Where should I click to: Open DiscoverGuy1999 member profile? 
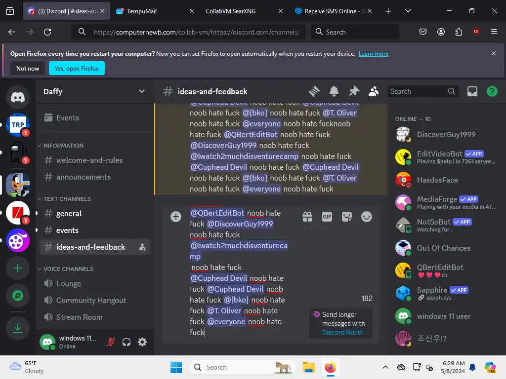(x=447, y=134)
